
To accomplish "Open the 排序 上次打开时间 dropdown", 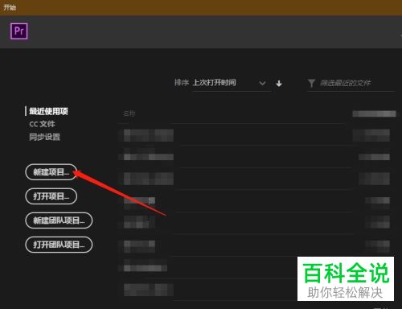I will tap(232, 83).
